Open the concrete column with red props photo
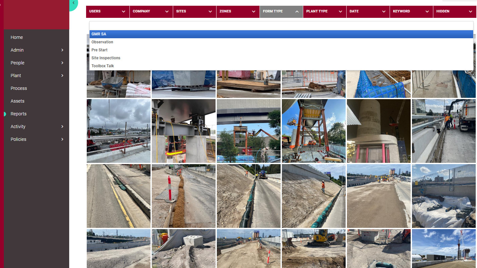Screen dimensions: 477x268 coord(379,131)
